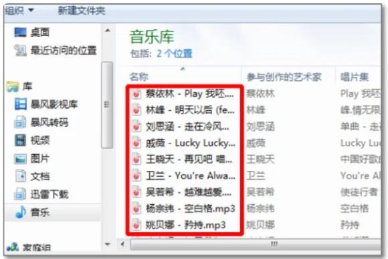This screenshot has height=259, width=388.
Task: Click the mp3 icon of 杨宗纬 file
Action: click(x=136, y=208)
